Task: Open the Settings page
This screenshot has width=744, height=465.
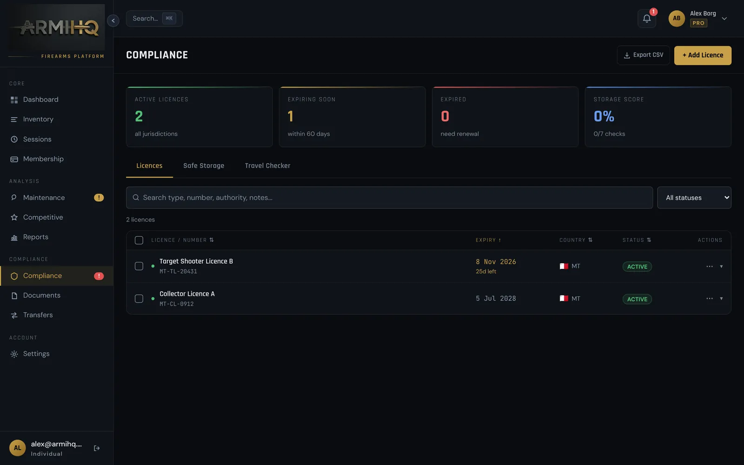Action: tap(56, 354)
